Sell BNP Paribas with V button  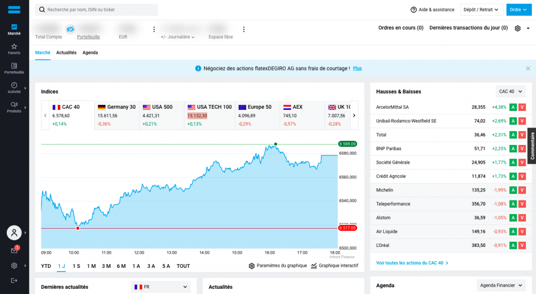pyautogui.click(x=522, y=149)
